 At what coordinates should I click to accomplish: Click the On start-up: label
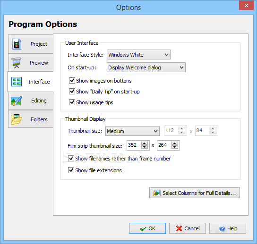coord(82,67)
